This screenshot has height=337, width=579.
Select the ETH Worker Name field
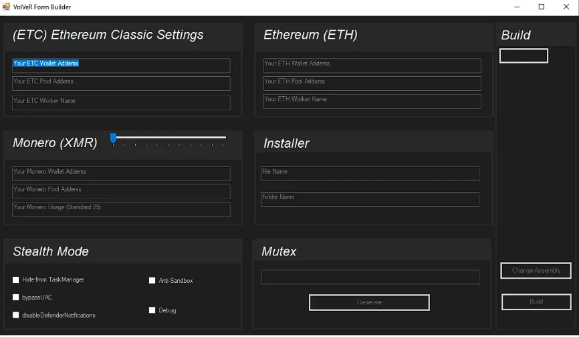(x=372, y=102)
